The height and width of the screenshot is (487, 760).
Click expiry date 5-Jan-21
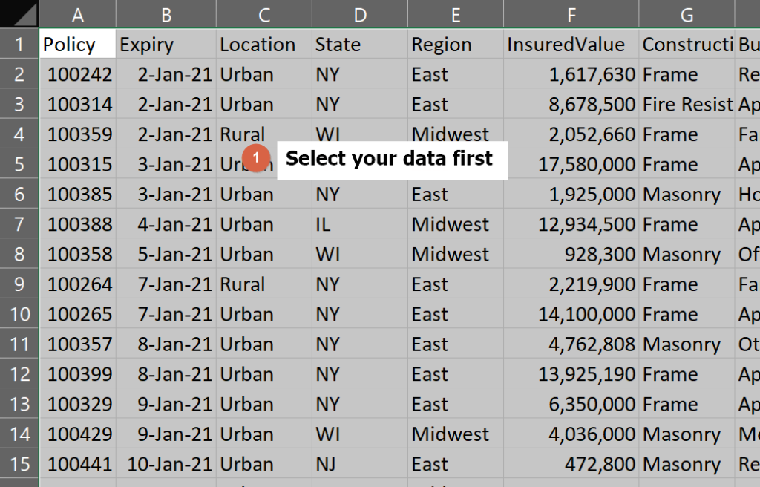(x=166, y=254)
